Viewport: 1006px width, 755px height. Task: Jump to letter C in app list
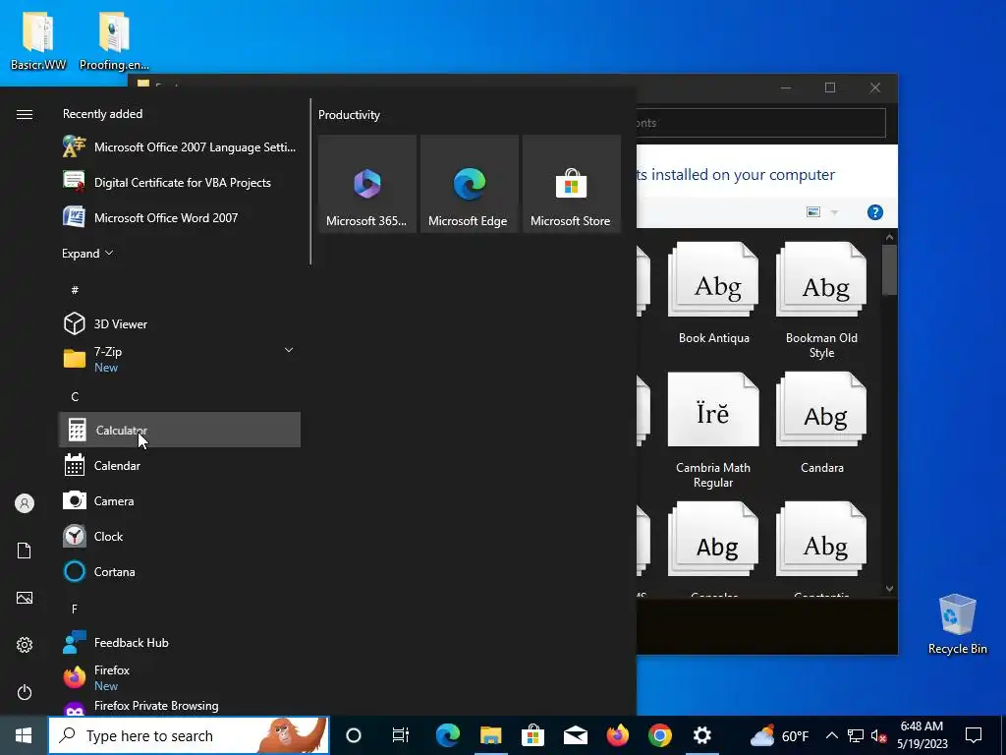tap(75, 397)
